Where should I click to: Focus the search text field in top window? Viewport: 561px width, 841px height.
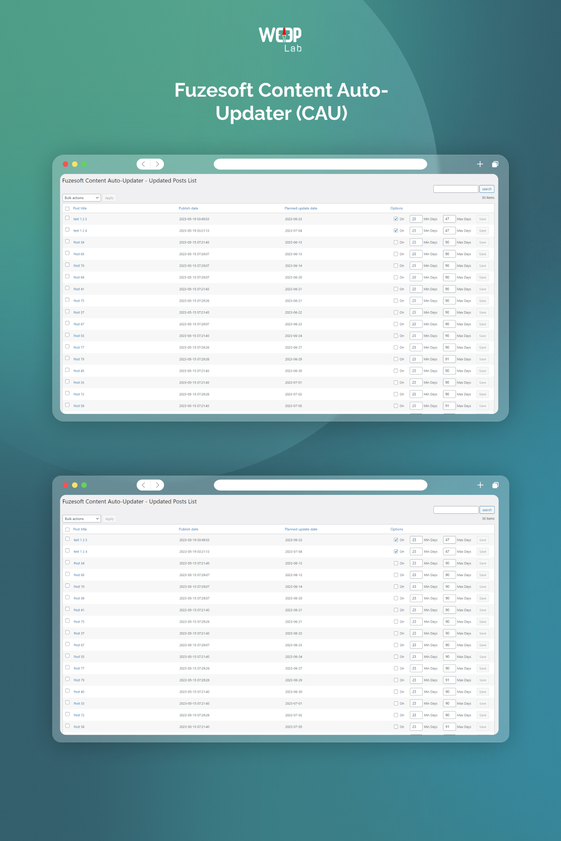point(456,189)
